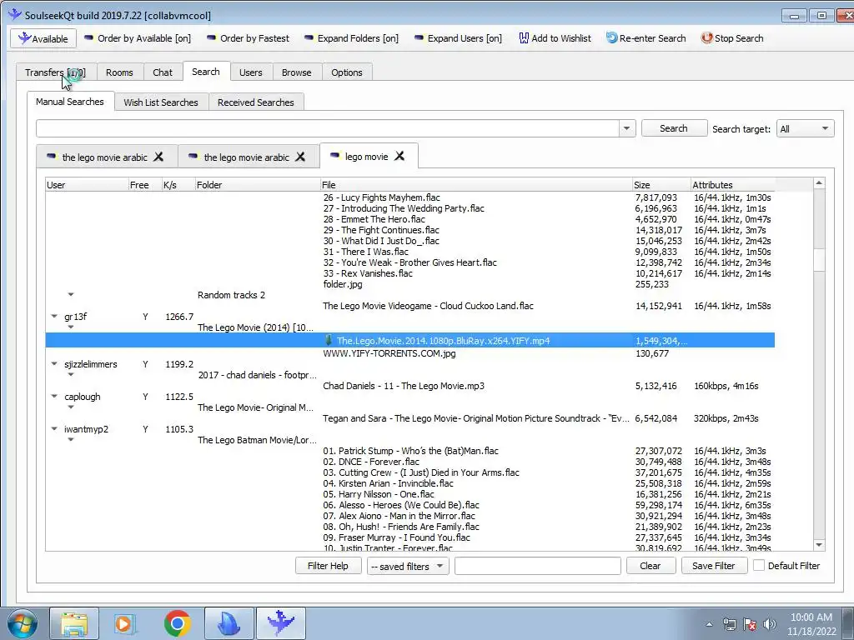Viewport: 854px width, 640px height.
Task: Select folder.jpg file row
Action: (343, 284)
